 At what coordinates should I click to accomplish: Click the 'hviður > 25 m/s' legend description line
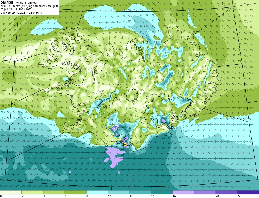click(x=29, y=6)
